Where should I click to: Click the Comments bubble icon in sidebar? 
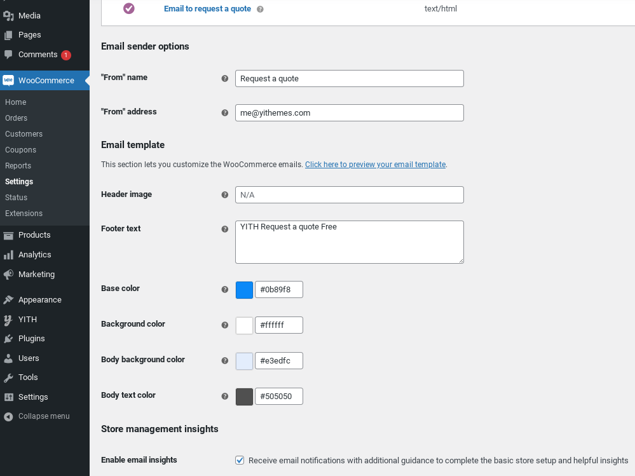point(8,55)
